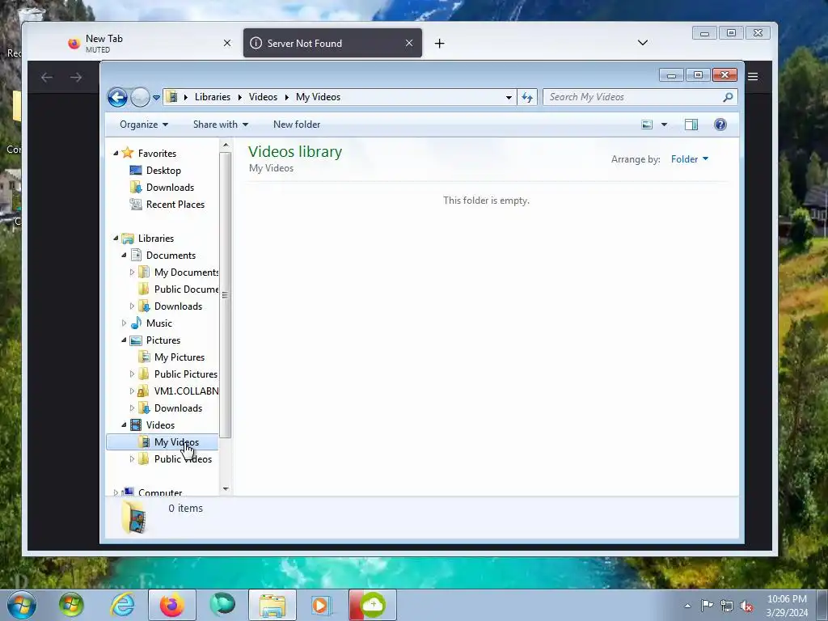Open the Windows Start menu
Screen dimensions: 828x621
click(22, 605)
